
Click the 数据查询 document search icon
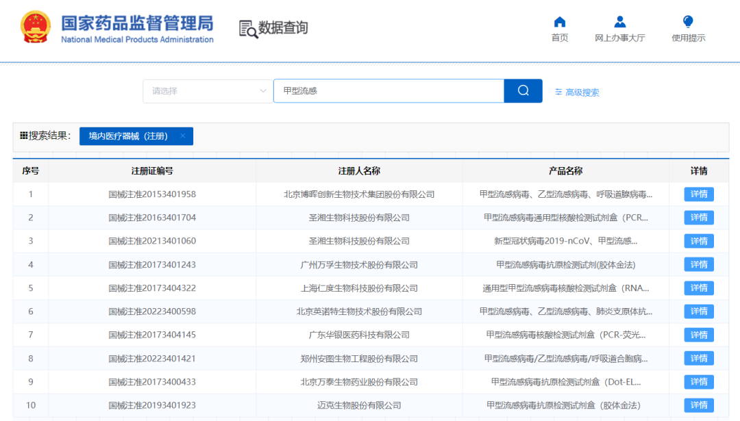[x=248, y=29]
